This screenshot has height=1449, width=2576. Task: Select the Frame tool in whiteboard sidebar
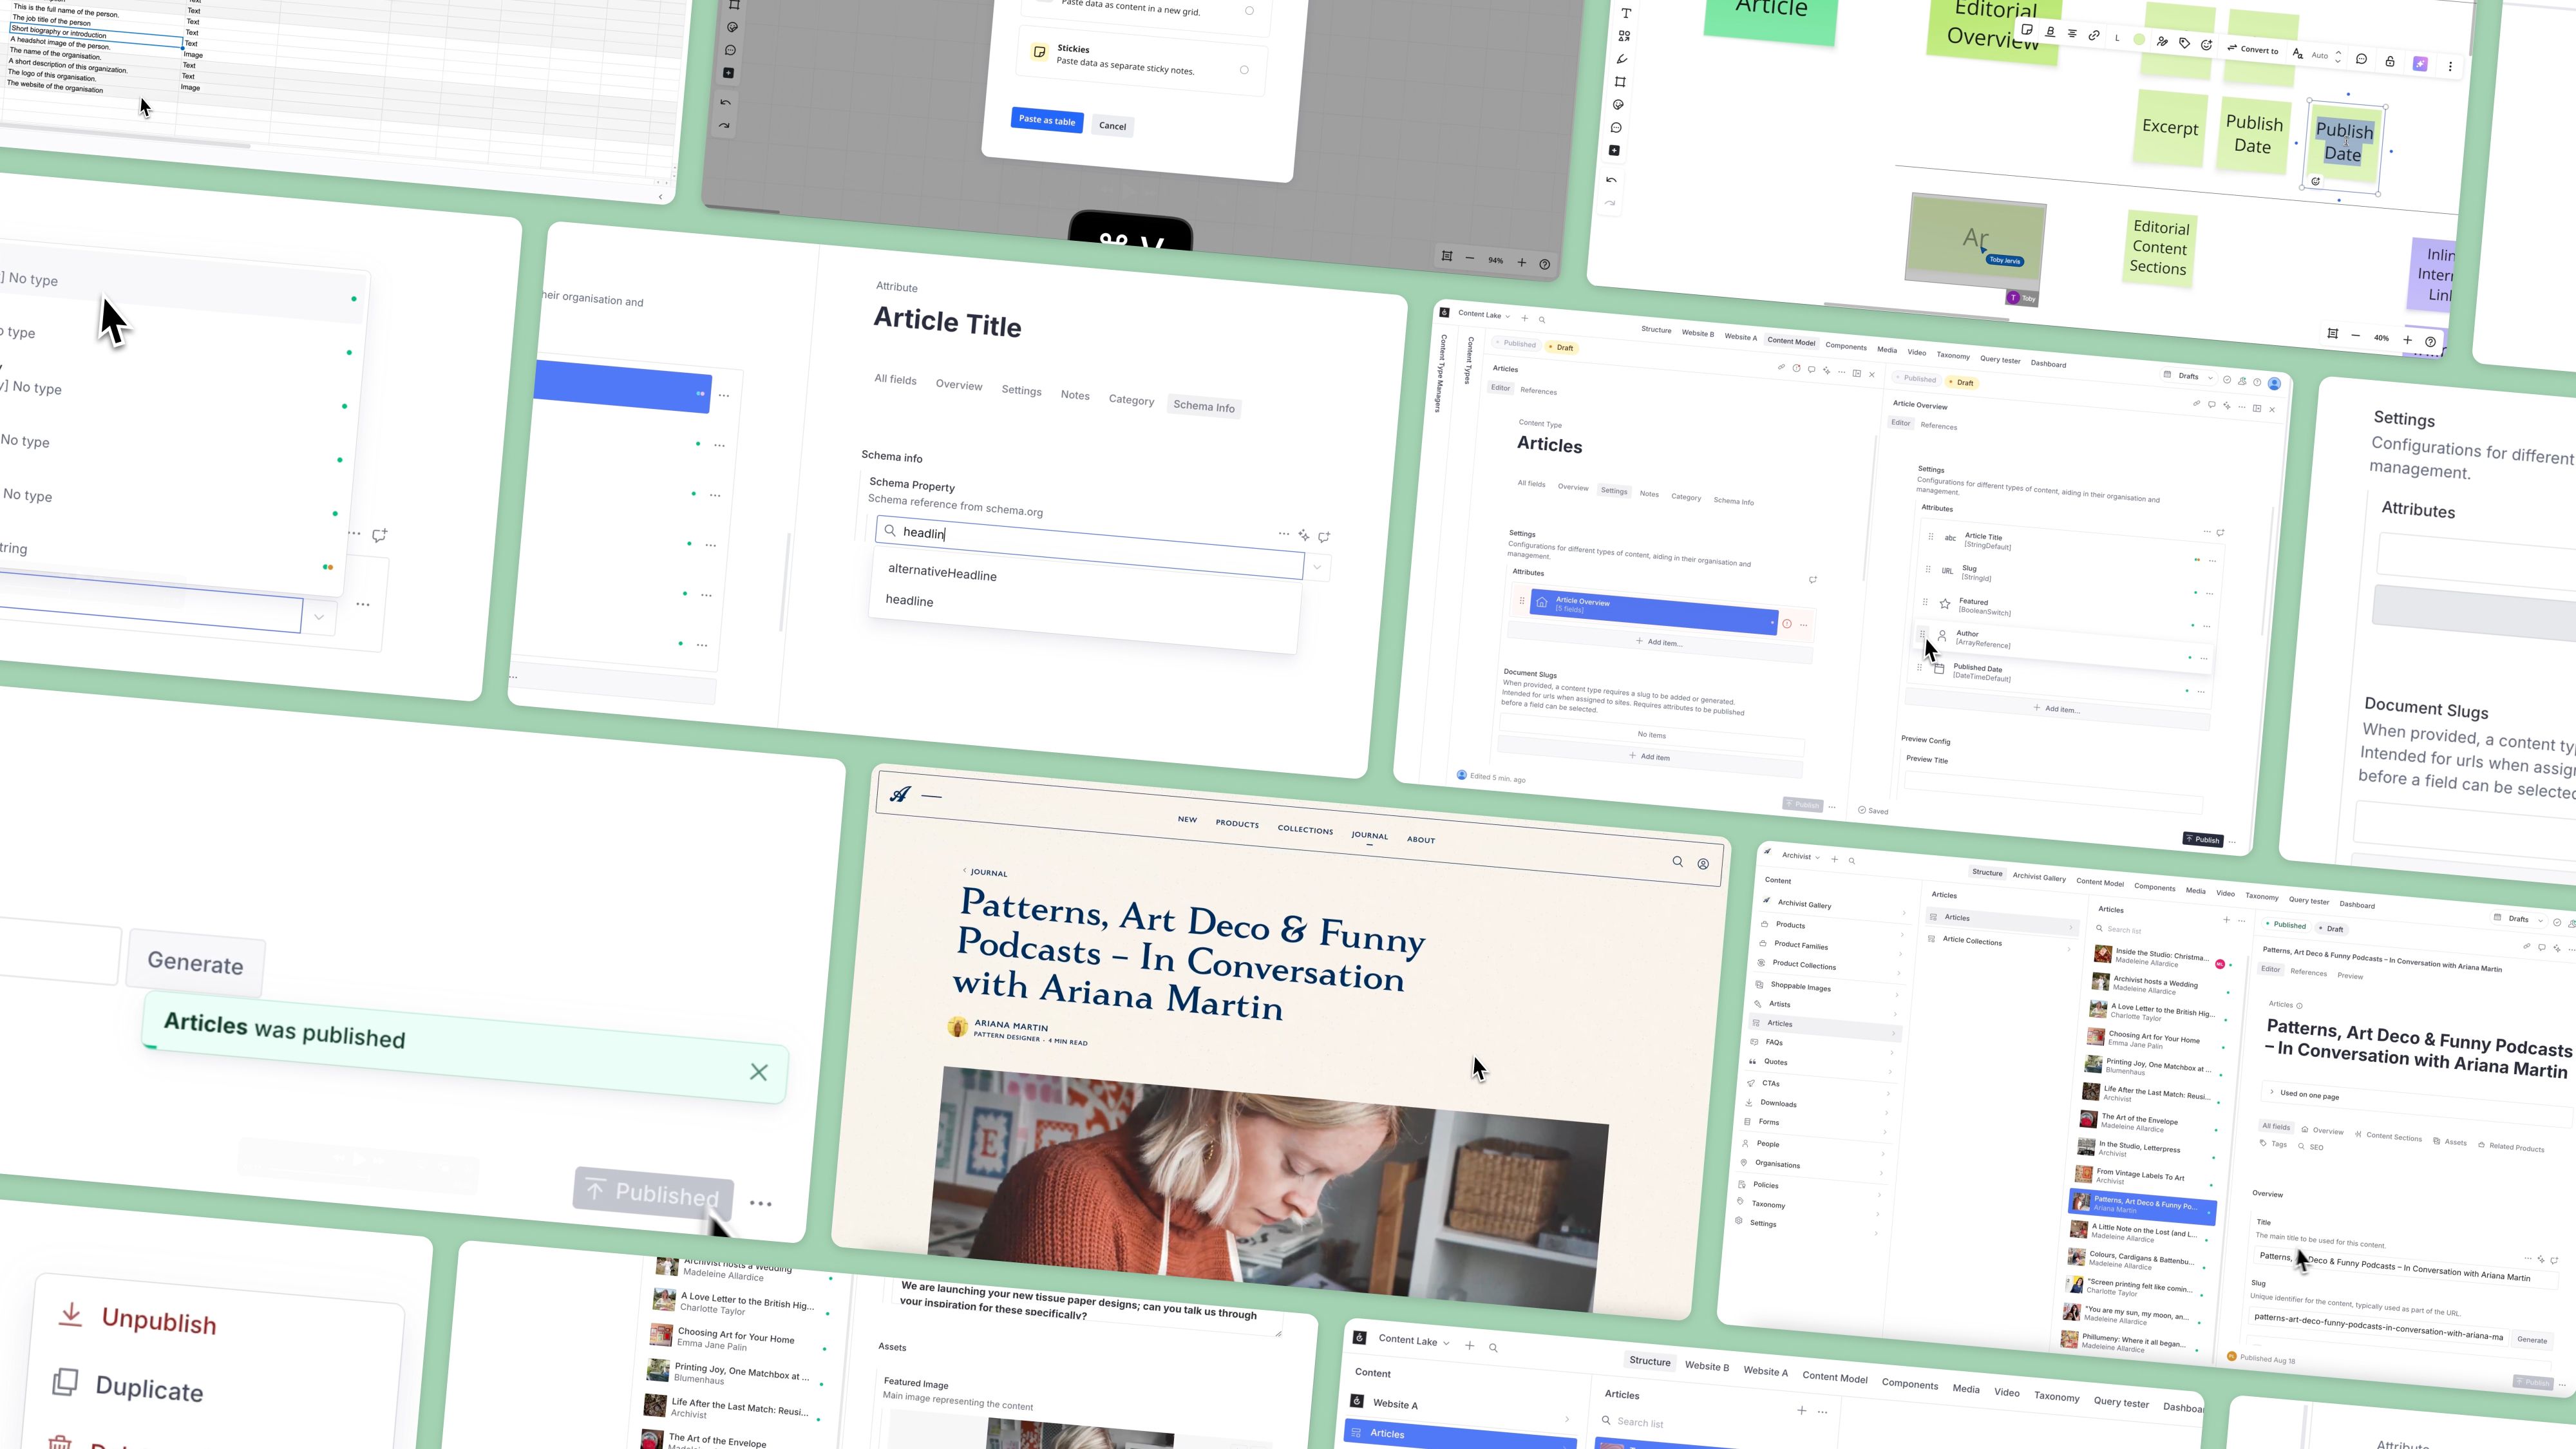pos(1620,82)
